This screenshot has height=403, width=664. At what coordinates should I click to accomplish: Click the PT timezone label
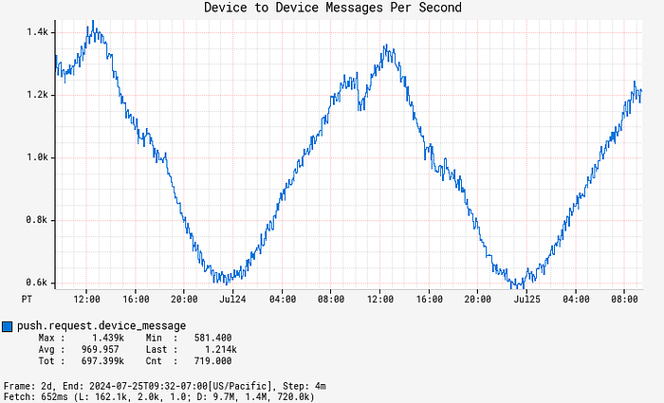(27, 300)
